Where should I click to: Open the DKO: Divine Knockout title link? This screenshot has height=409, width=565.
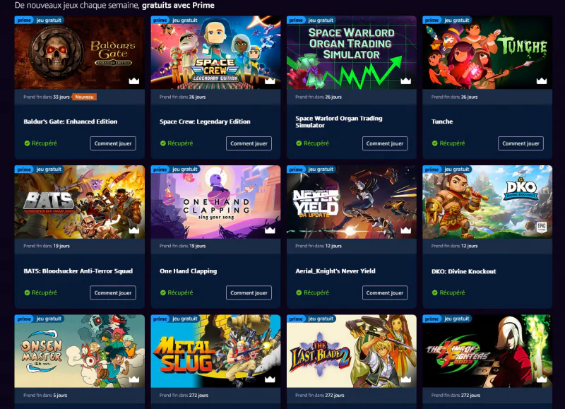(464, 271)
